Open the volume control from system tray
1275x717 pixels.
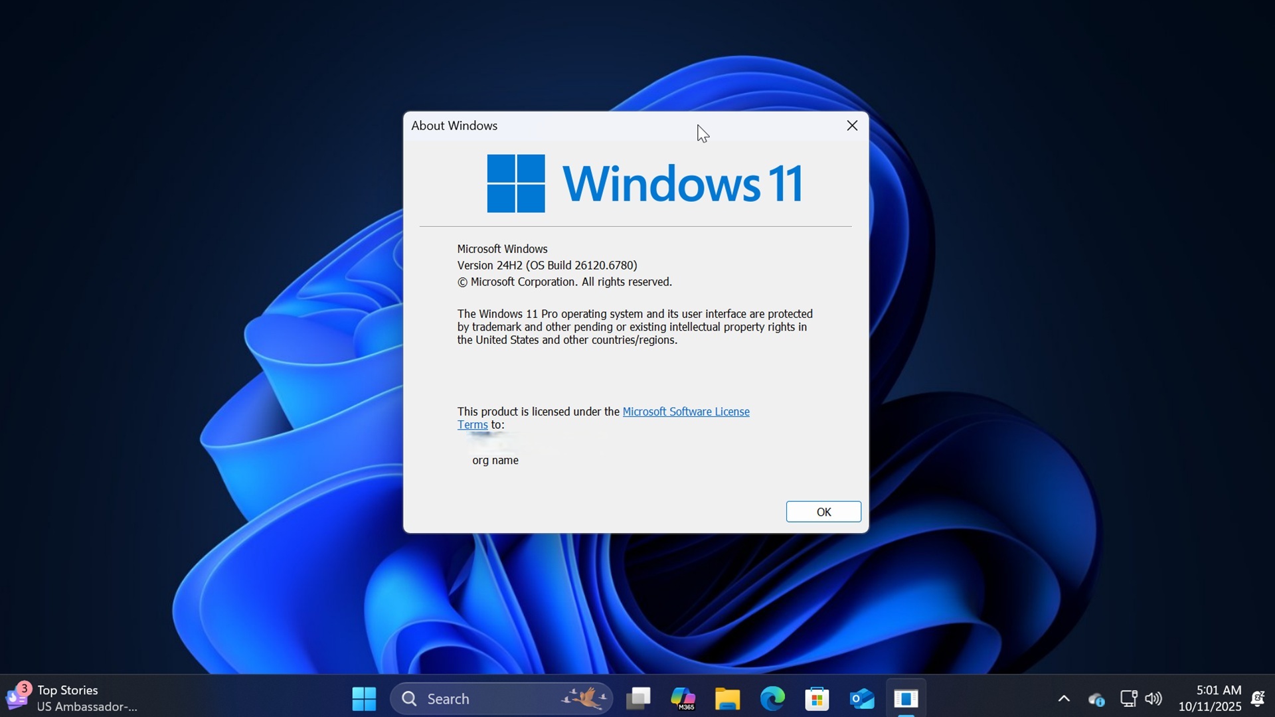pyautogui.click(x=1153, y=698)
